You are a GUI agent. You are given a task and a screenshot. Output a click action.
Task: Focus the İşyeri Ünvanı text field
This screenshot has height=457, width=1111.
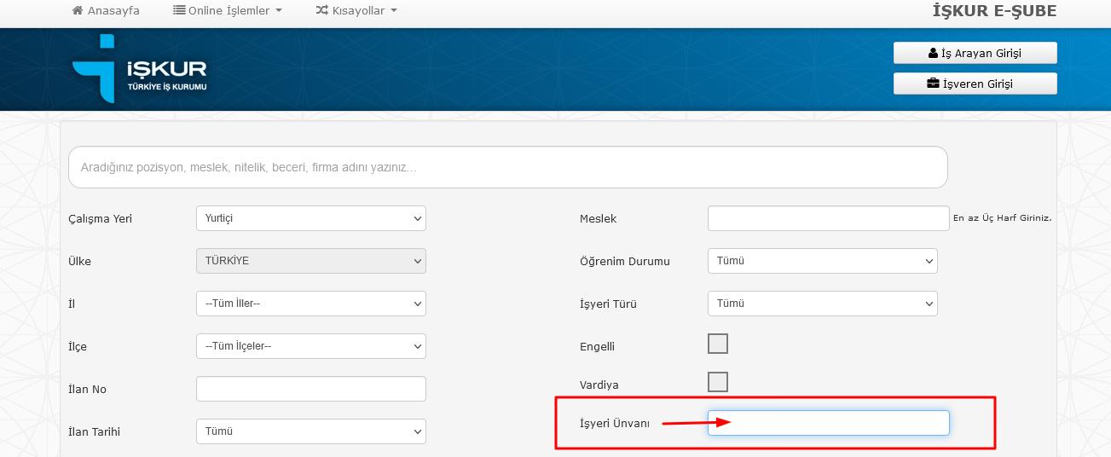(829, 423)
